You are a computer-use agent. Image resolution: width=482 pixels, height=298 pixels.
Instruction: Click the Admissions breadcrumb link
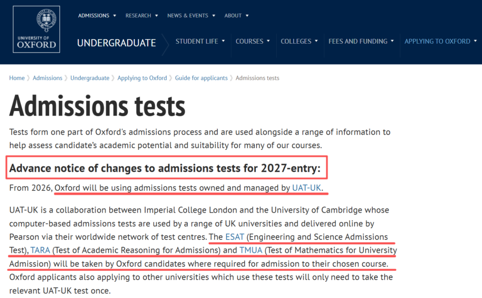tap(47, 78)
